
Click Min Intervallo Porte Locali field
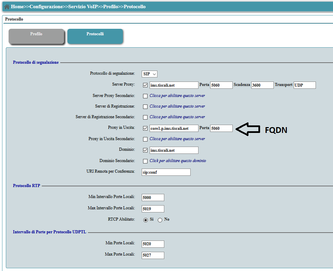click(153, 197)
